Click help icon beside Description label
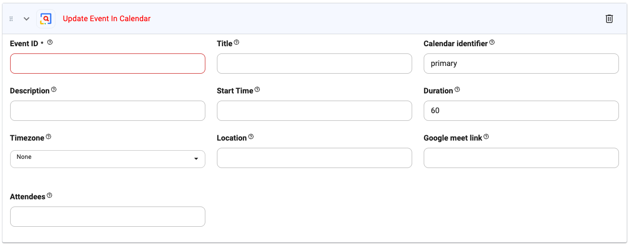 tap(54, 90)
